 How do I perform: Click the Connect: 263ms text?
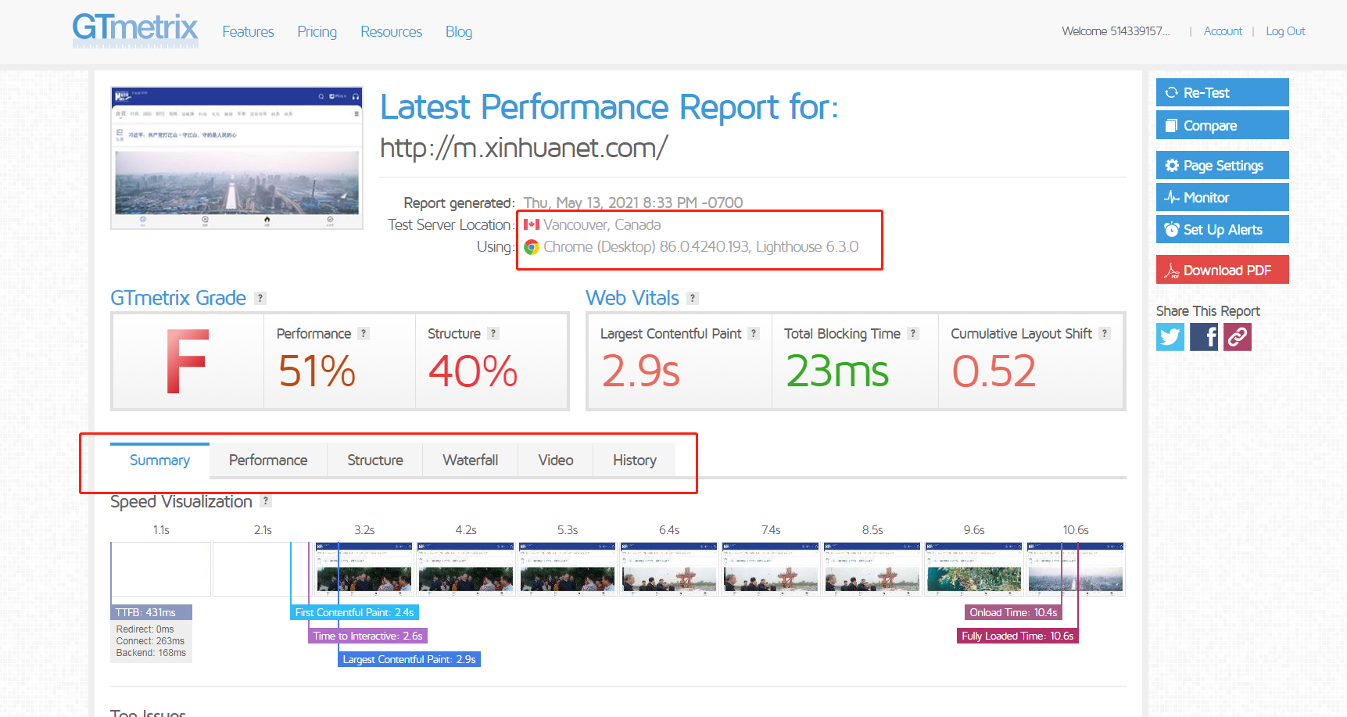pyautogui.click(x=150, y=641)
